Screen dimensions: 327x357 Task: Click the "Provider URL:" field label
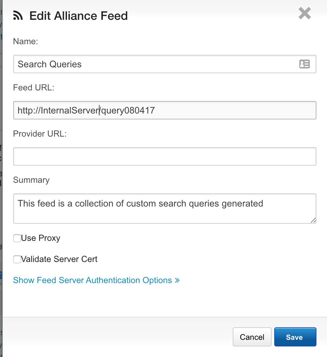(40, 134)
